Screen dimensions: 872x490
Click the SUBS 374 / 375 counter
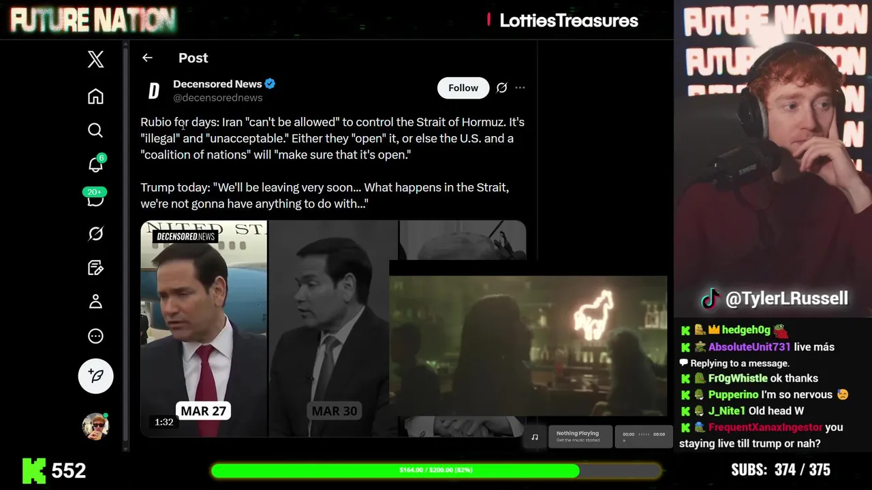pos(781,470)
